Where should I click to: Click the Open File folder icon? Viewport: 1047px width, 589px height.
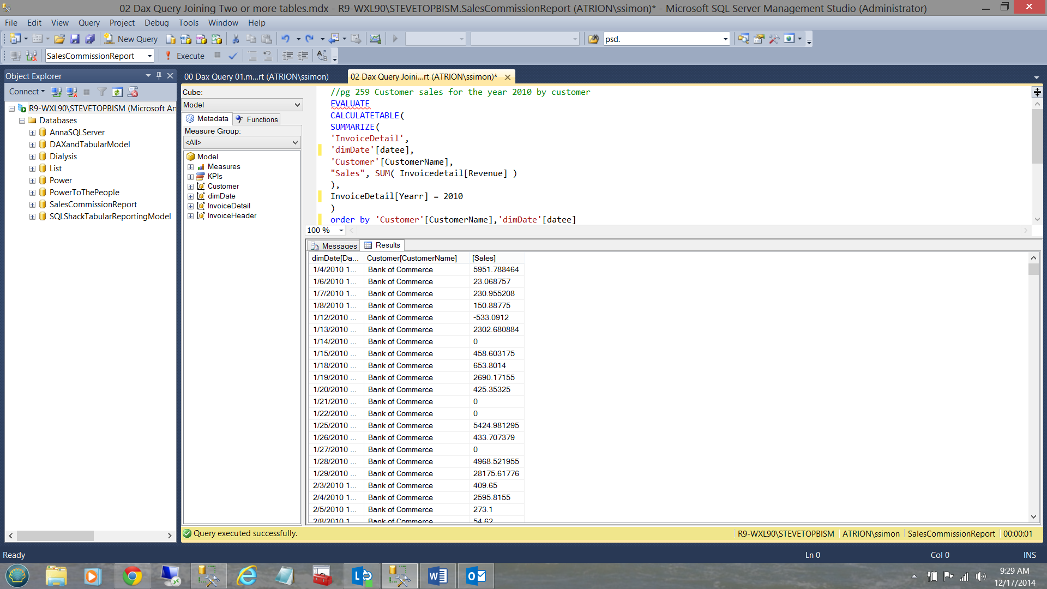pos(59,39)
